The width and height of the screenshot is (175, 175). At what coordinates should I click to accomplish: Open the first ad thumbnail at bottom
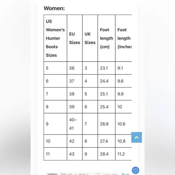(52, 174)
